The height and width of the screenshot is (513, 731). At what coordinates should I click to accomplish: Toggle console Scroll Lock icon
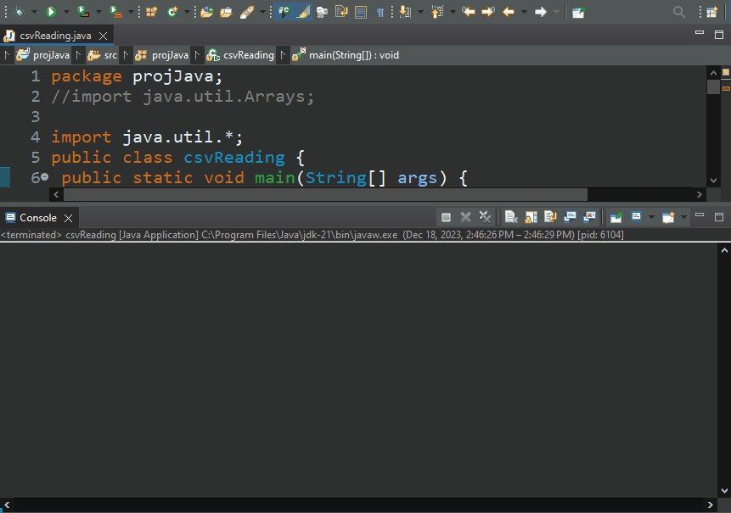(531, 217)
